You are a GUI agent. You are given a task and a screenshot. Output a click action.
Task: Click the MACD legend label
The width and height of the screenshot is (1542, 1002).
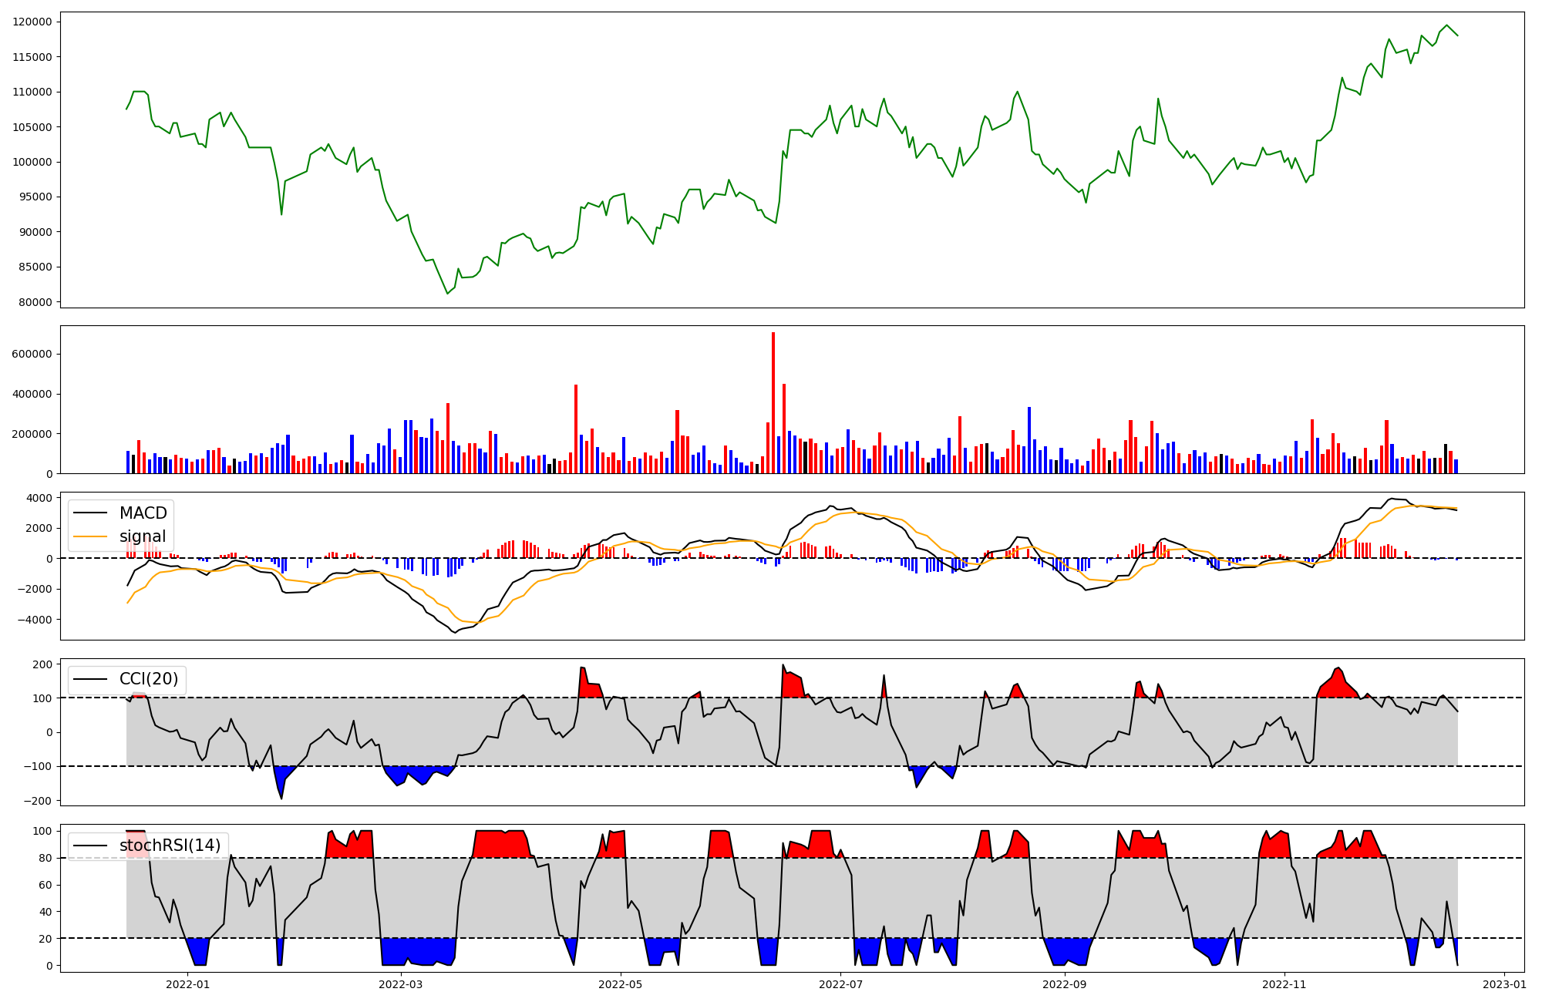(143, 513)
